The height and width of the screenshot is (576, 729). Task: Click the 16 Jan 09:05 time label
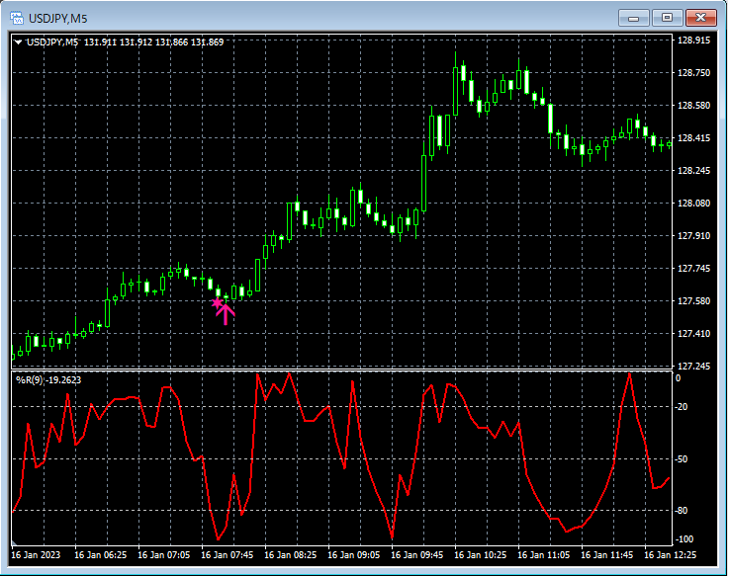(354, 555)
